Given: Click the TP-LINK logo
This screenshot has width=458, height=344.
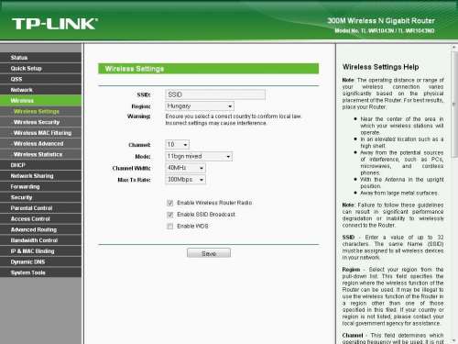Looking at the screenshot, I should 55,24.
